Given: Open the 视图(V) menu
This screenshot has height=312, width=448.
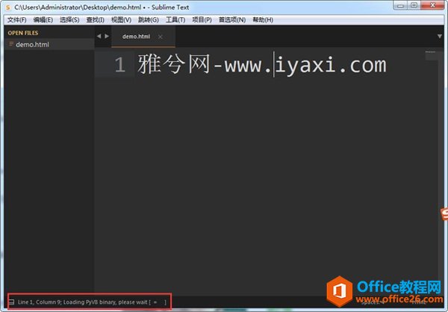Looking at the screenshot, I should click(121, 19).
